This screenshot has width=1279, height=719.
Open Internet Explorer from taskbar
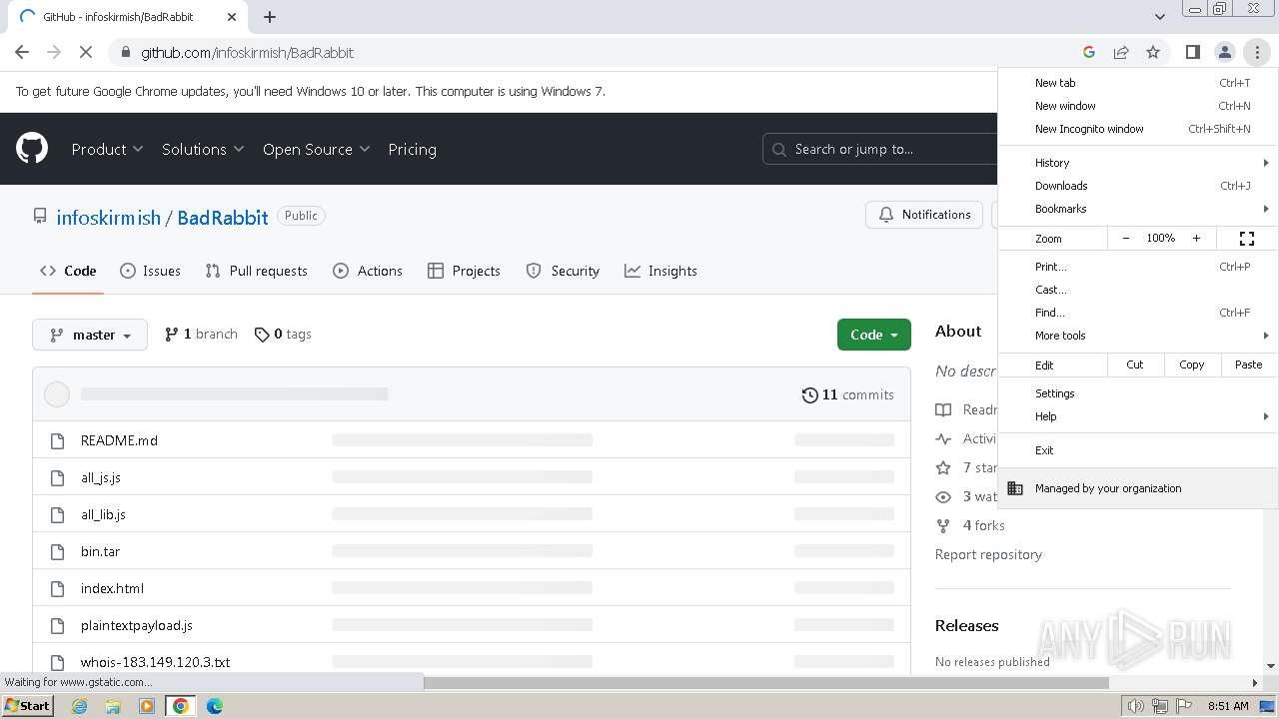pyautogui.click(x=79, y=706)
